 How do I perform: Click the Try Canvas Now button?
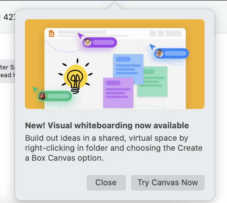click(x=168, y=183)
